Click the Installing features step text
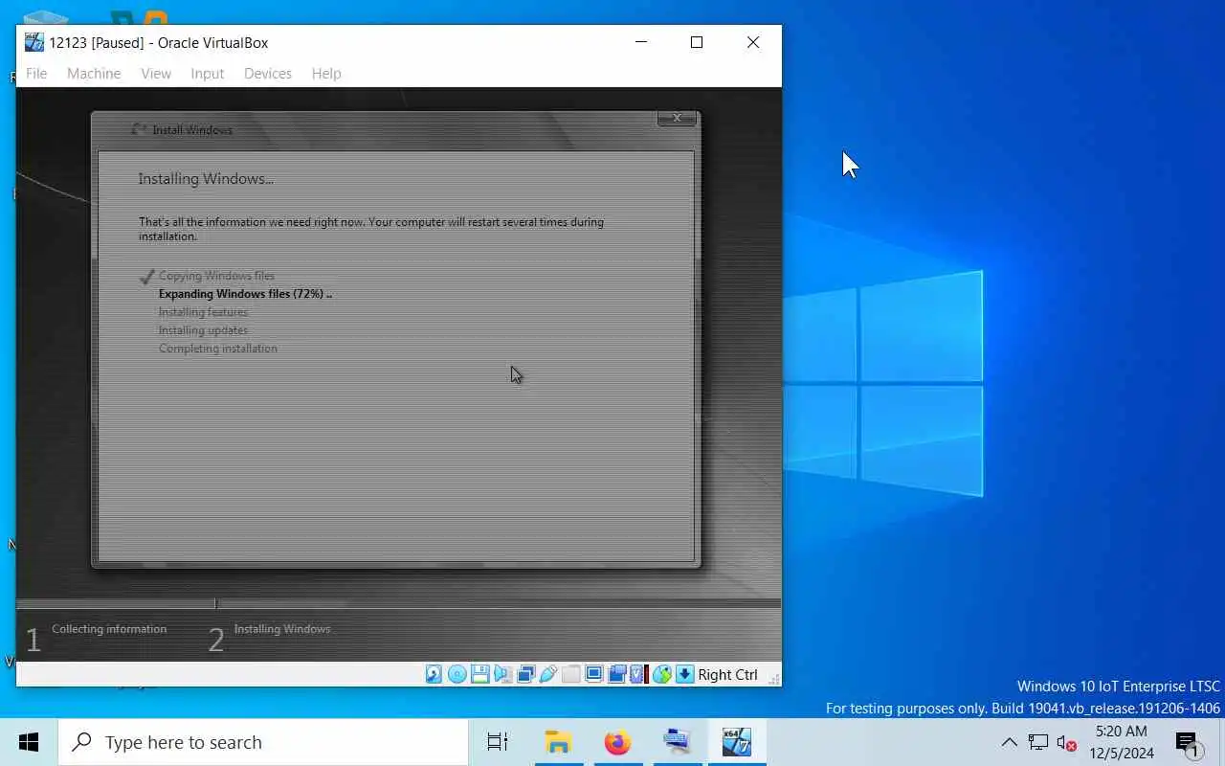Screen dimensions: 1225x766 click(x=203, y=312)
